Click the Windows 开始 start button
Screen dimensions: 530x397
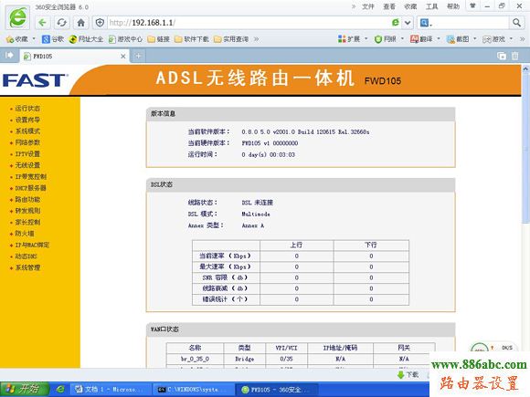25,389
